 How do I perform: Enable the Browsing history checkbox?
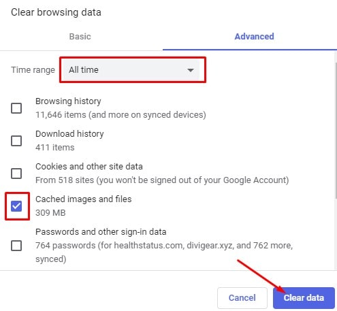coord(16,108)
